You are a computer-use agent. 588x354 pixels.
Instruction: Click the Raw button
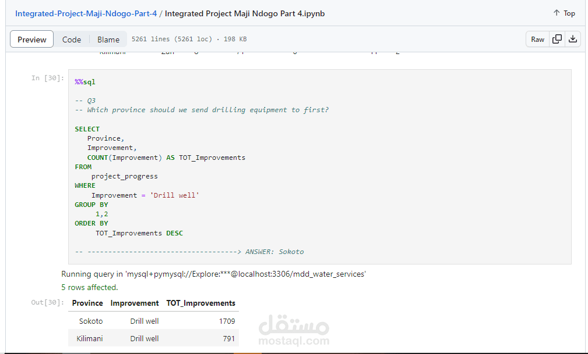(x=537, y=39)
